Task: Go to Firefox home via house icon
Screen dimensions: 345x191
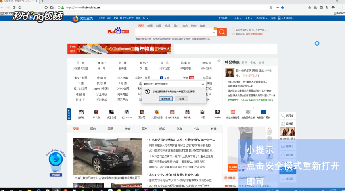Action: (20, 8)
